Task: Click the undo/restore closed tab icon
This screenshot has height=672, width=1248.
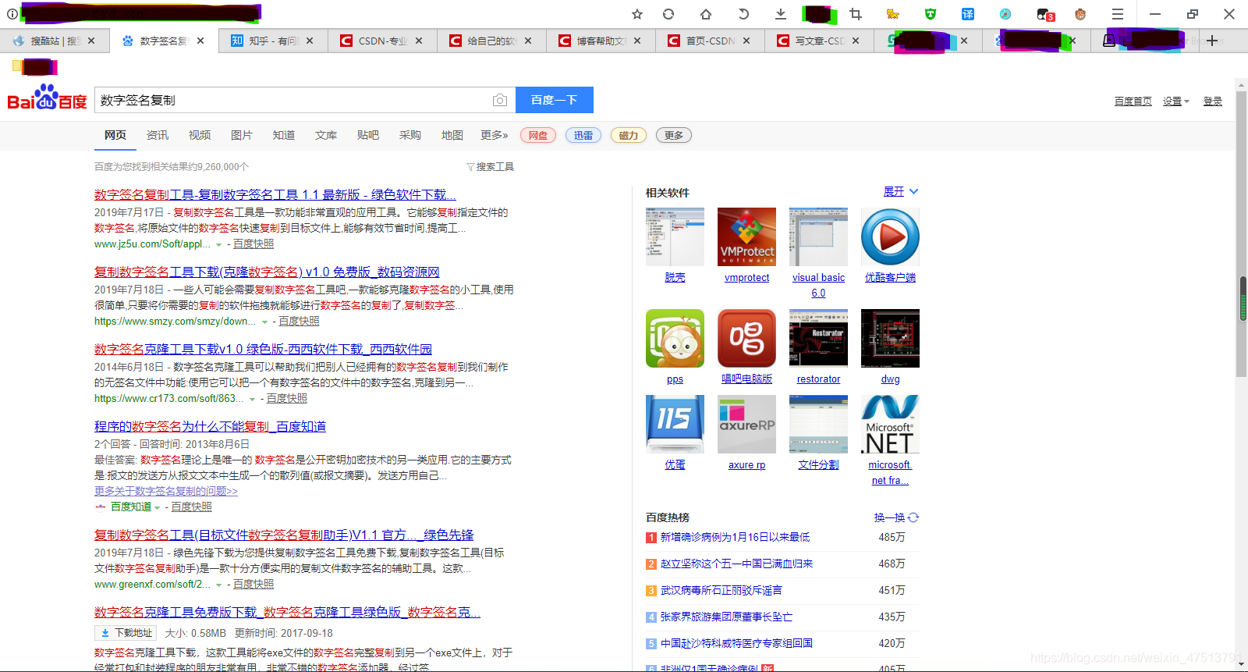Action: [743, 14]
